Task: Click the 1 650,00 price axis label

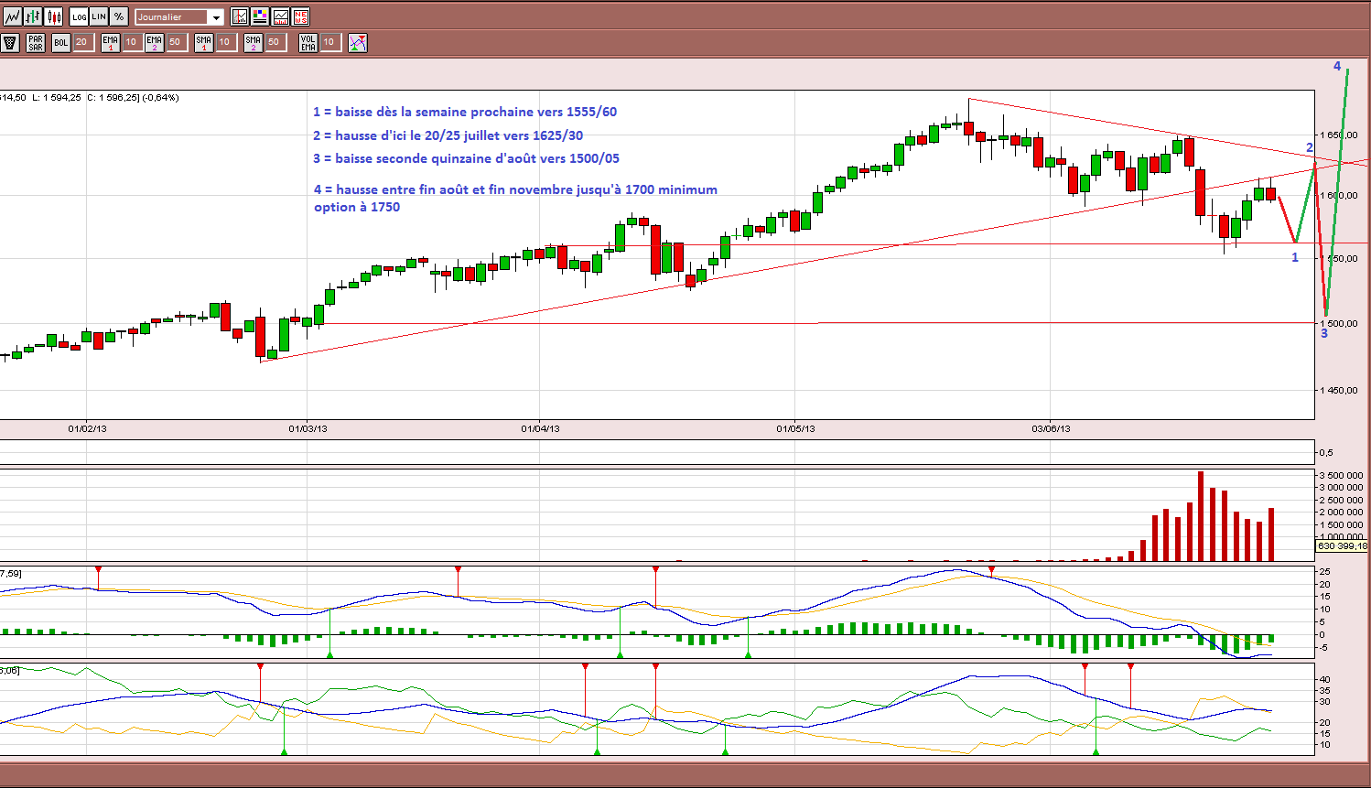Action: coord(1339,135)
